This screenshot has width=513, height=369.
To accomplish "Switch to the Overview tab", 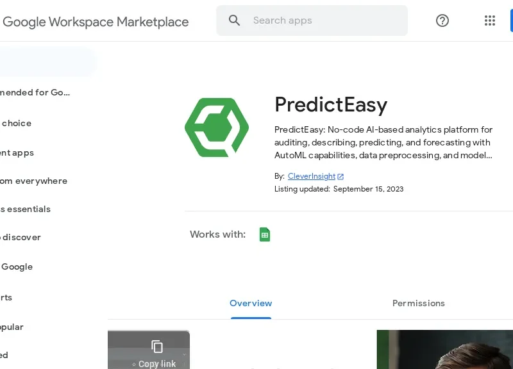I will pyautogui.click(x=251, y=303).
